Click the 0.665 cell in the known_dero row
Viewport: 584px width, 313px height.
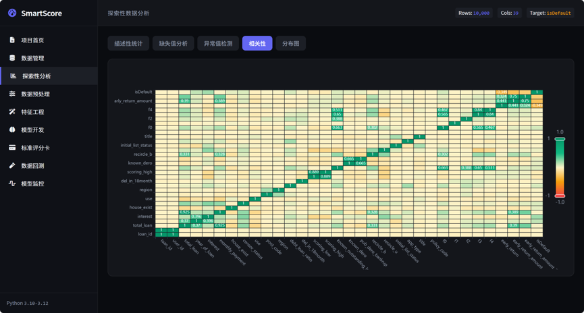pyautogui.click(x=361, y=163)
